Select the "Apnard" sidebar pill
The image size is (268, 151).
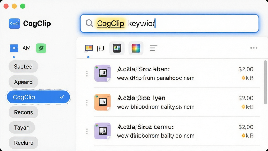click(23, 82)
